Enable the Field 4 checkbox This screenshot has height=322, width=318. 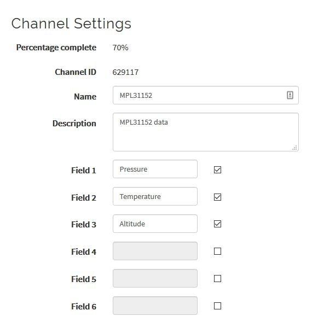point(217,251)
